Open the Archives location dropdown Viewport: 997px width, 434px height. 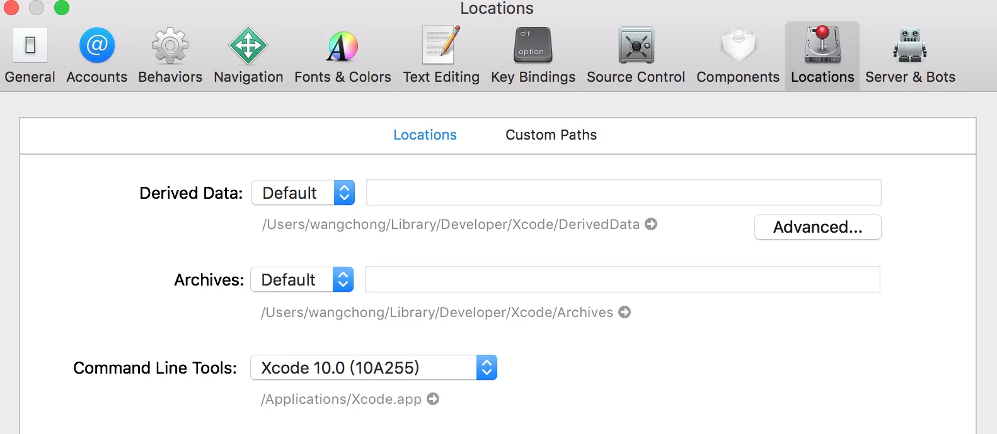[x=302, y=279]
